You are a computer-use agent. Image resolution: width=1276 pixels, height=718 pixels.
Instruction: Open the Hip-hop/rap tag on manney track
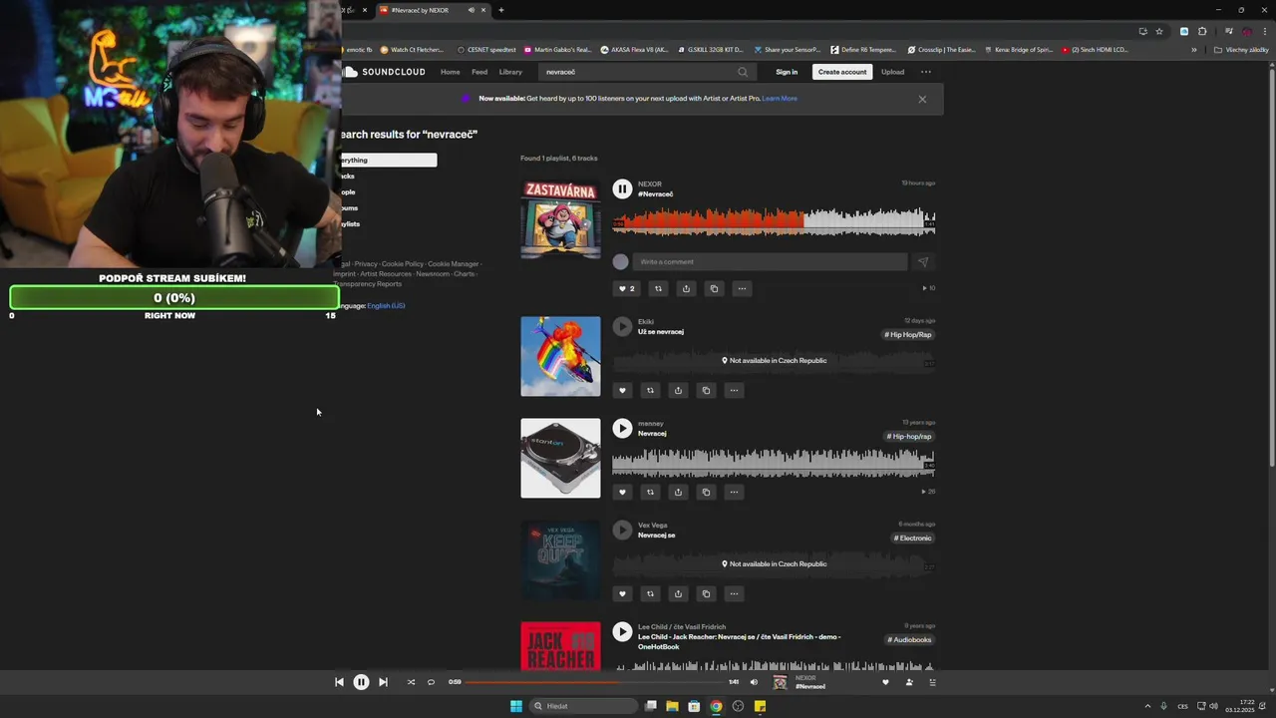[908, 437]
